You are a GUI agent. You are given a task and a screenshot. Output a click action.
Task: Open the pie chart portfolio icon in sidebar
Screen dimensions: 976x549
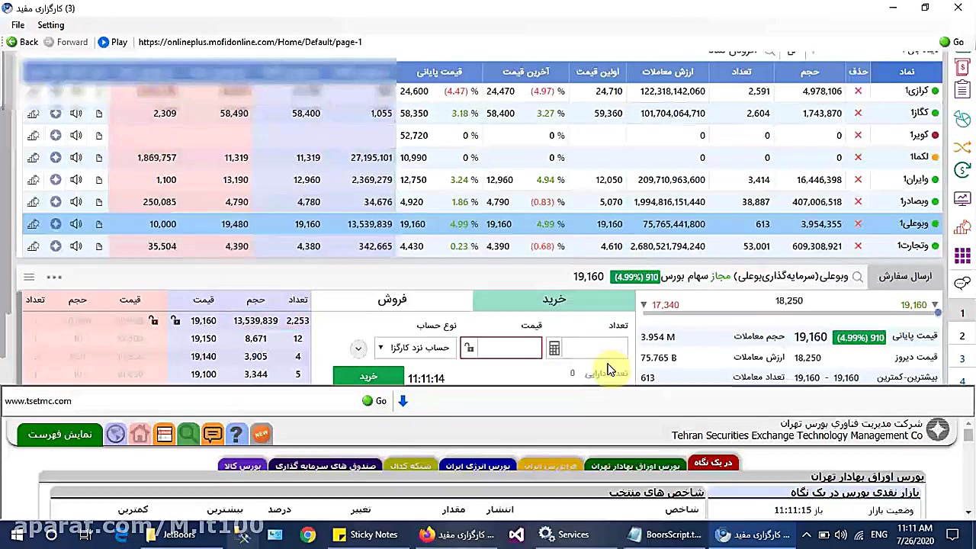coord(962,119)
